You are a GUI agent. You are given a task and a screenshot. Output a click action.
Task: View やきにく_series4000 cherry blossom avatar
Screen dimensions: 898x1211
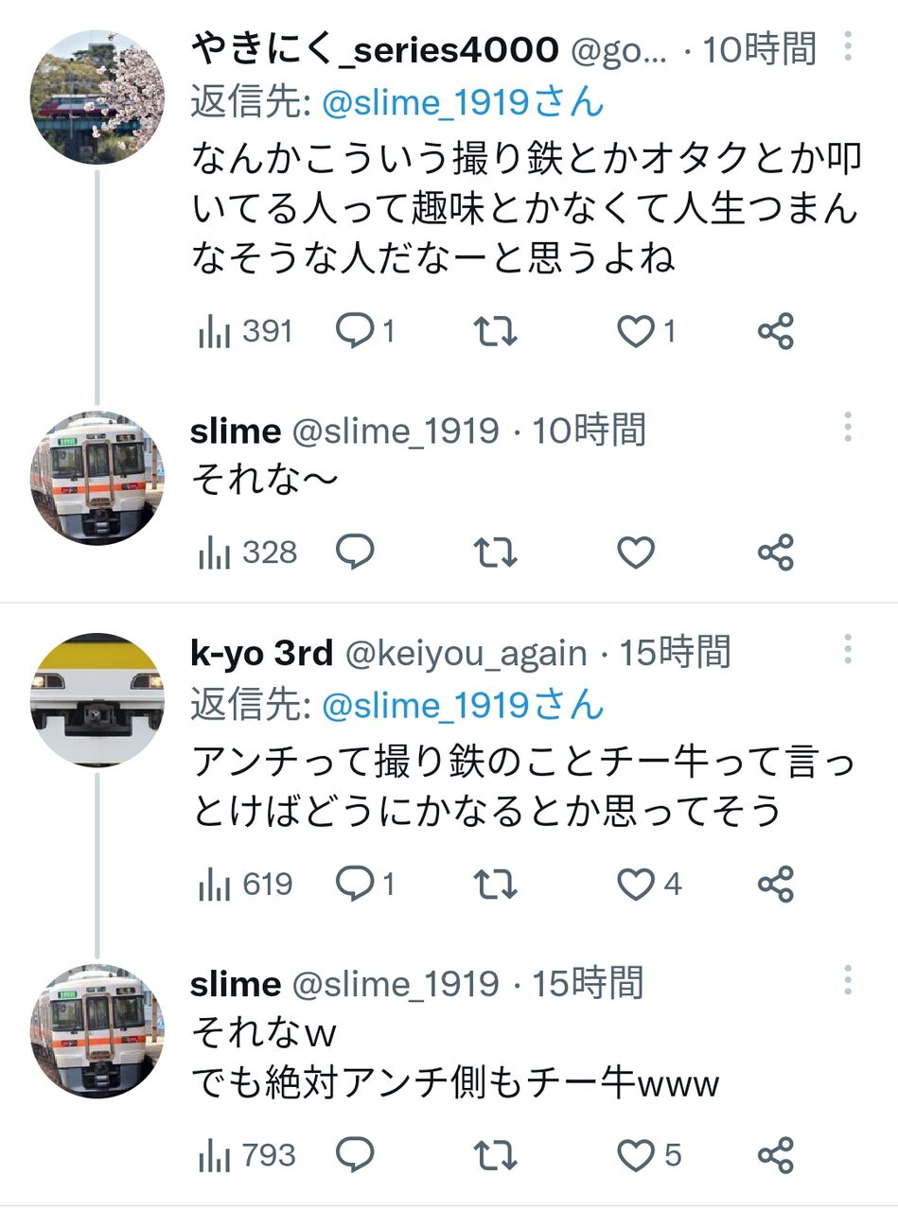(97, 97)
